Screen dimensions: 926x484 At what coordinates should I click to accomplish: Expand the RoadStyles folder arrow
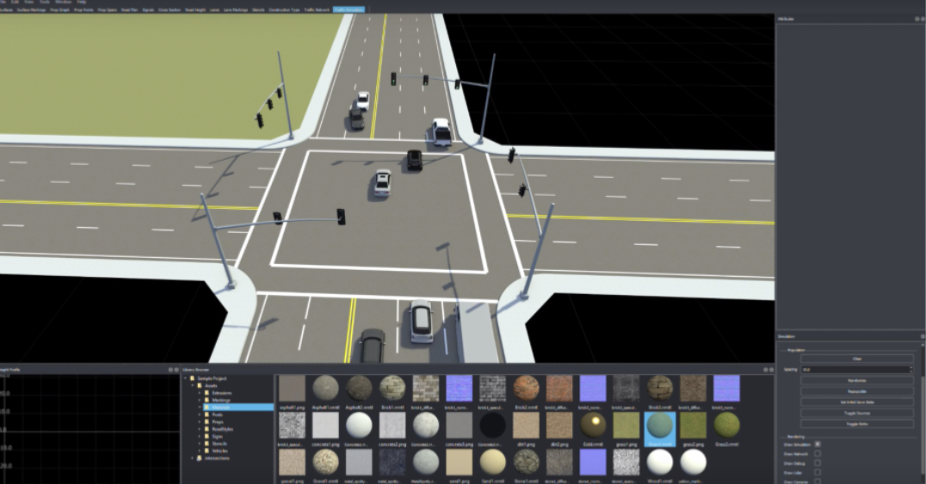[200, 429]
